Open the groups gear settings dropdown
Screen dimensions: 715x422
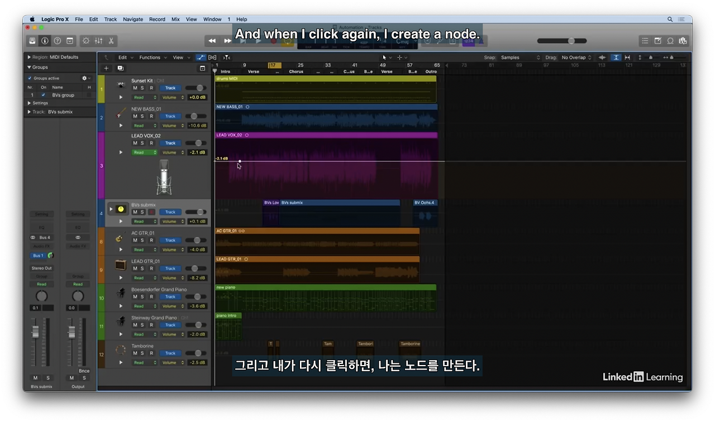(85, 78)
